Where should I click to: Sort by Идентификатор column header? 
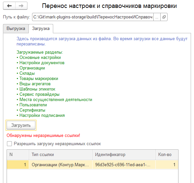124,155
